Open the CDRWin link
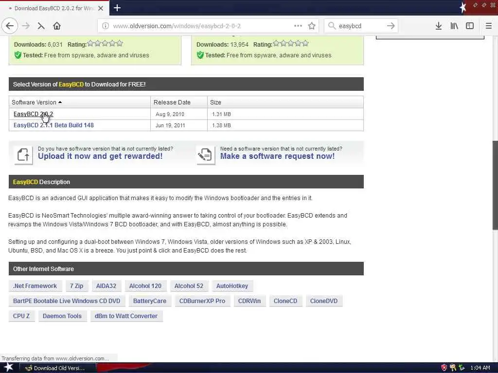Image resolution: width=498 pixels, height=373 pixels. tap(249, 301)
